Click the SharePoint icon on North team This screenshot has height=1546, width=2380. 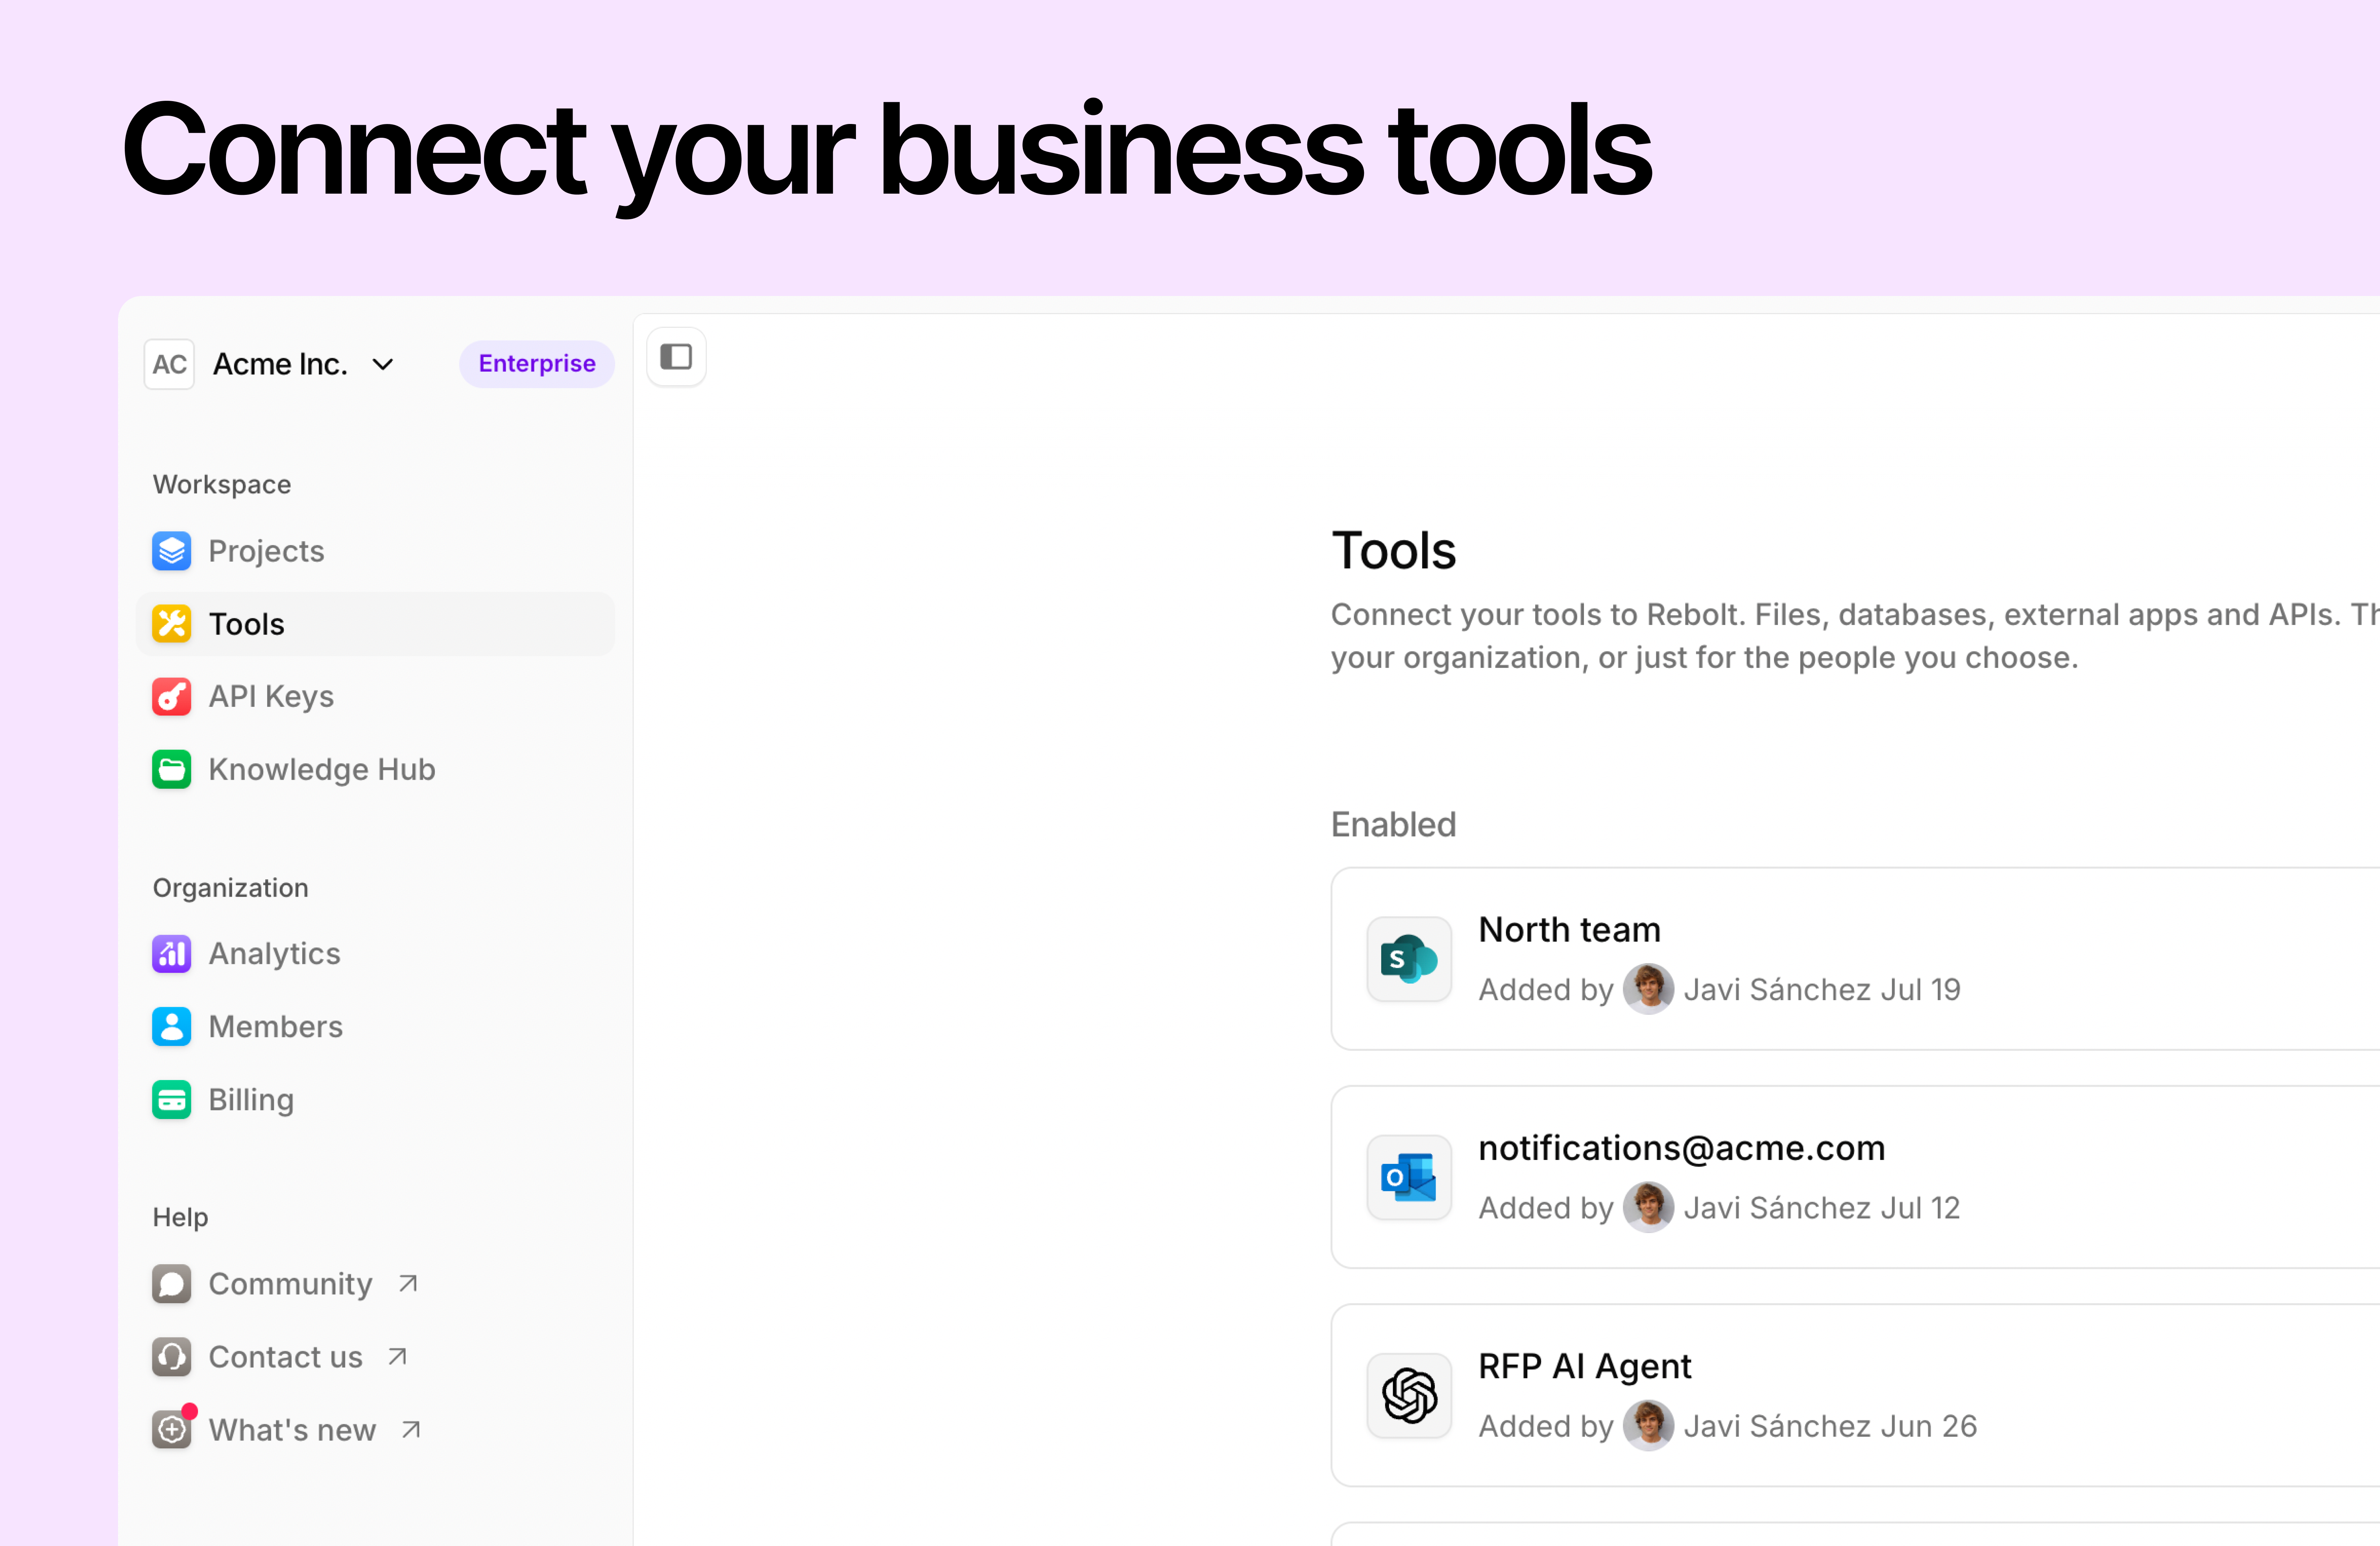click(x=1409, y=959)
